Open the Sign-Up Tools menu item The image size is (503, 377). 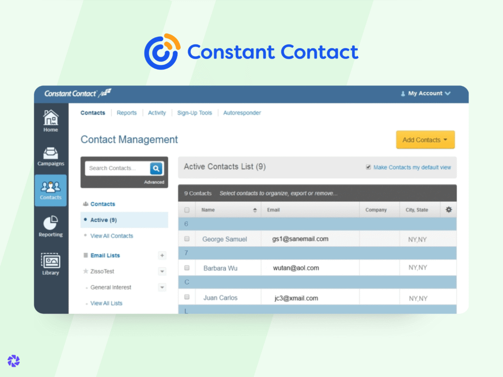click(x=195, y=113)
